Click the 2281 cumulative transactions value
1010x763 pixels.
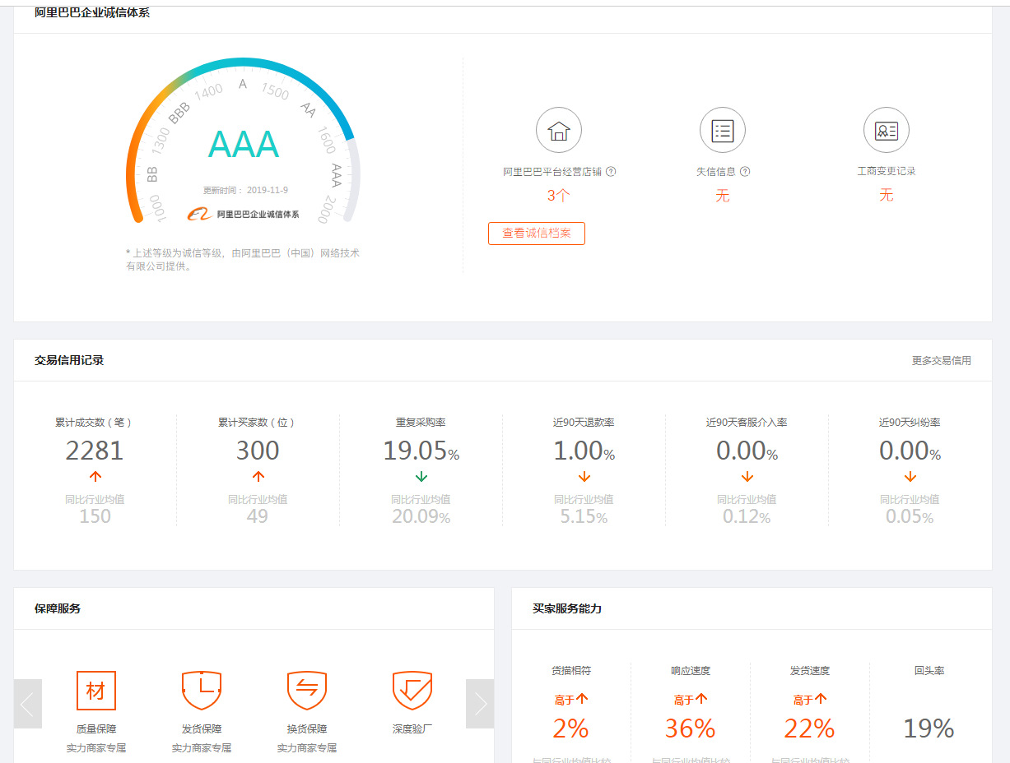pyautogui.click(x=95, y=451)
